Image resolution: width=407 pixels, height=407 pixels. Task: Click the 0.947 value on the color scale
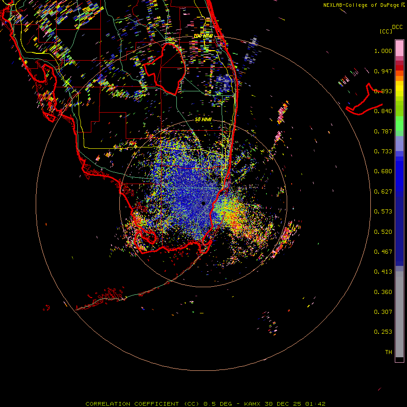(383, 71)
